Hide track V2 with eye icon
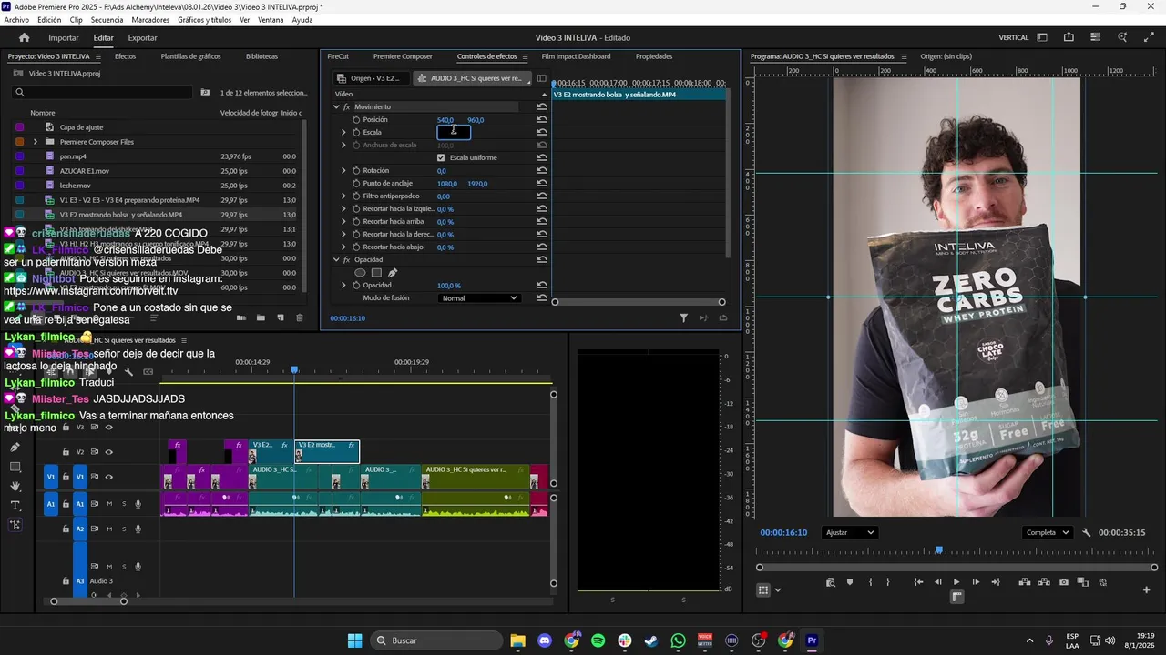The height and width of the screenshot is (655, 1166). pyautogui.click(x=108, y=452)
